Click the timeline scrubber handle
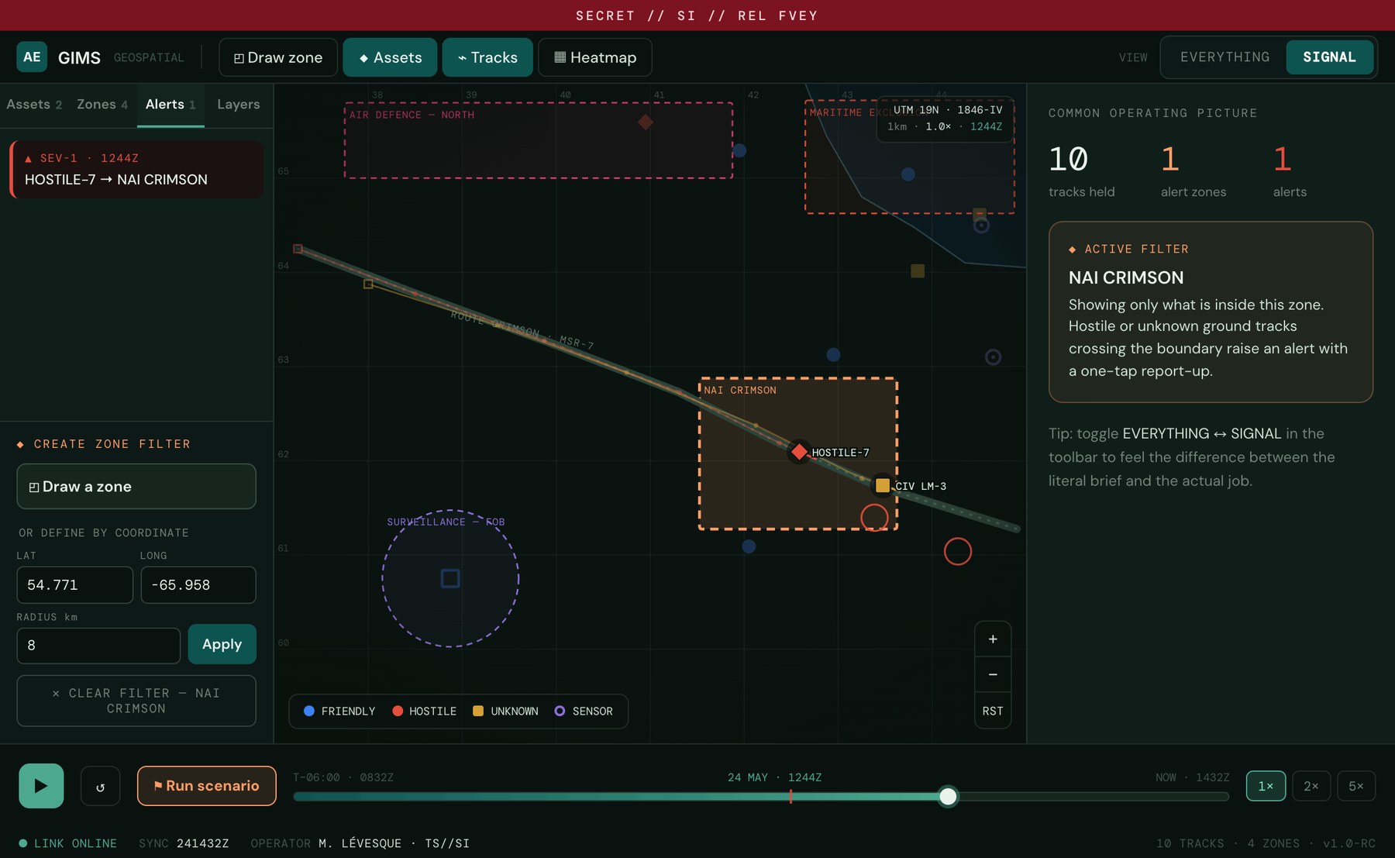The height and width of the screenshot is (858, 1395). tap(948, 797)
